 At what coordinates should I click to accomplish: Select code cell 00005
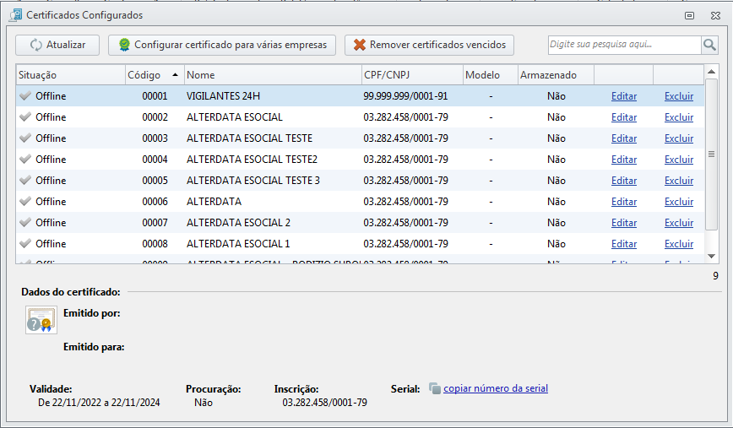point(155,181)
